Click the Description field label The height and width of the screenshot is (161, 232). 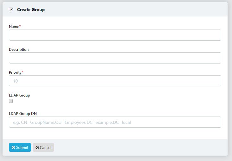coord(19,50)
